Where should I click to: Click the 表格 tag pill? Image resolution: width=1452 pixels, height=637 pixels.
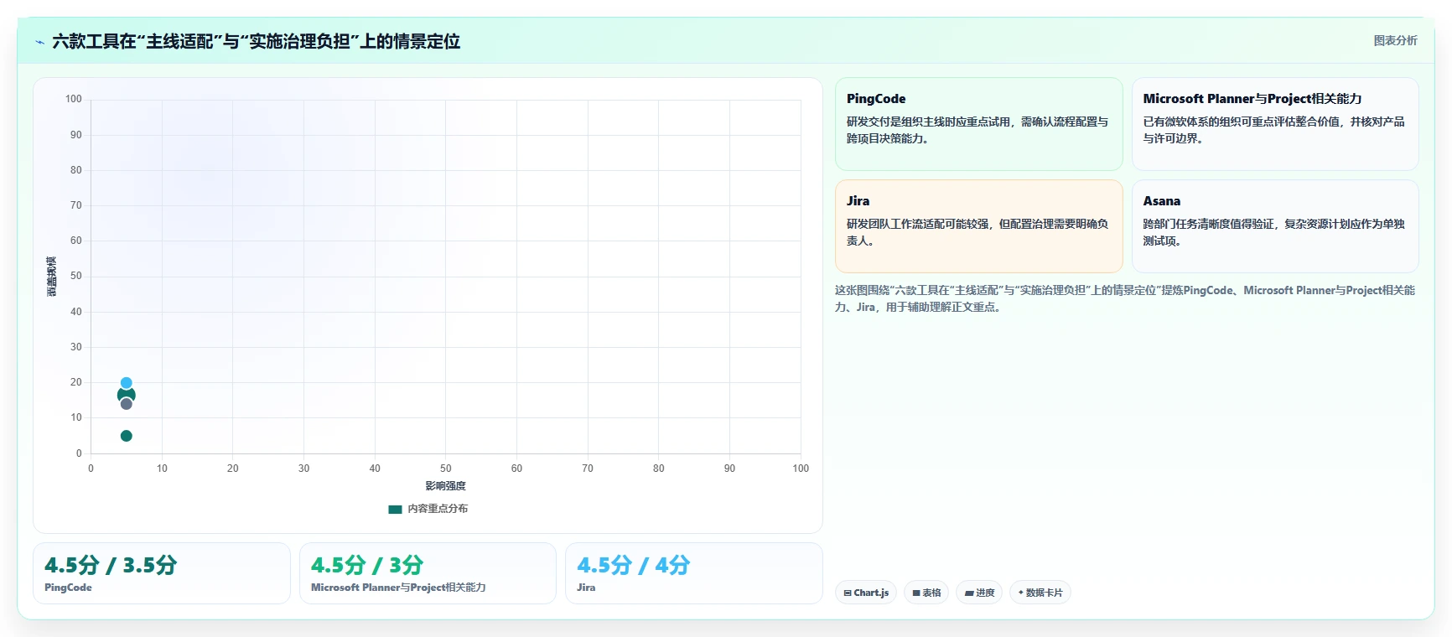(x=926, y=593)
